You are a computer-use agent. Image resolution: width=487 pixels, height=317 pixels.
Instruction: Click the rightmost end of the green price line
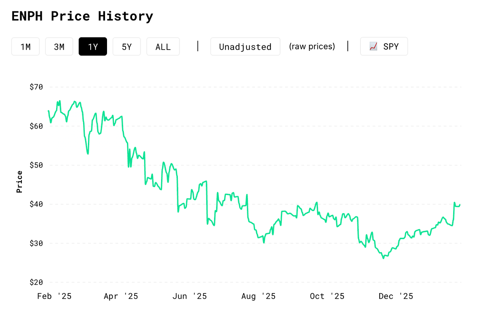[460, 205]
